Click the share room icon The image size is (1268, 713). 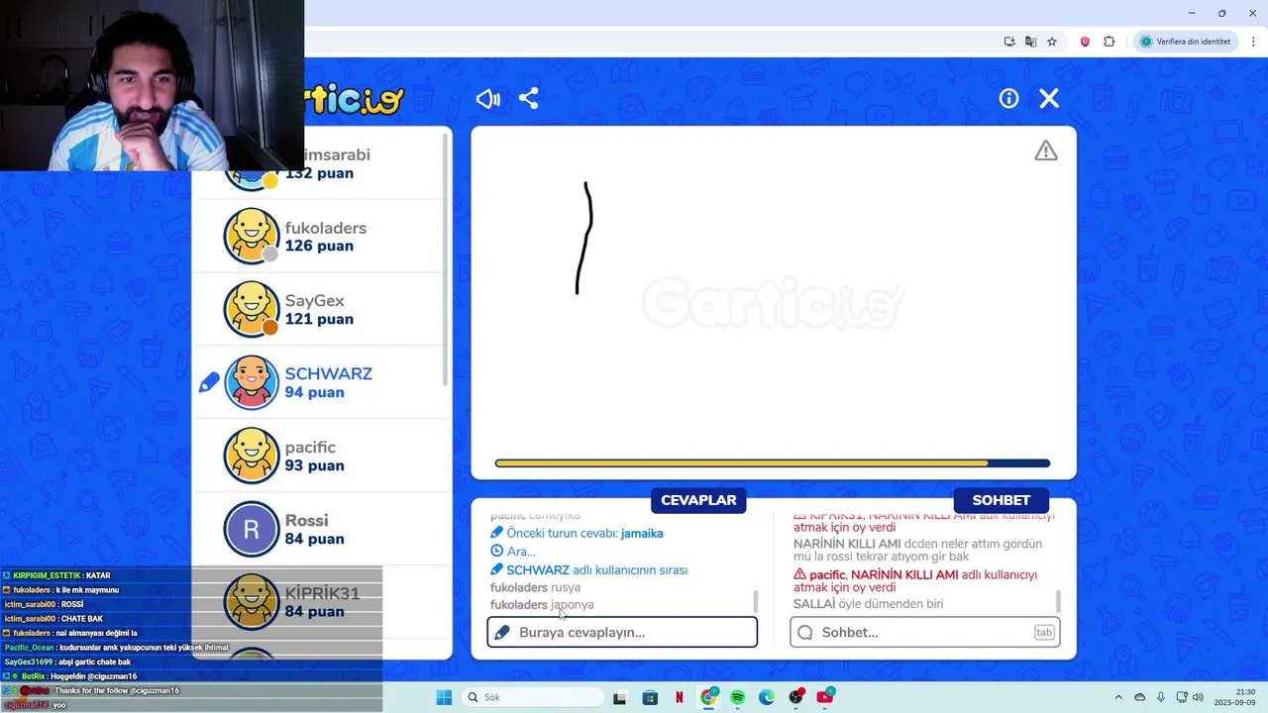(x=529, y=99)
